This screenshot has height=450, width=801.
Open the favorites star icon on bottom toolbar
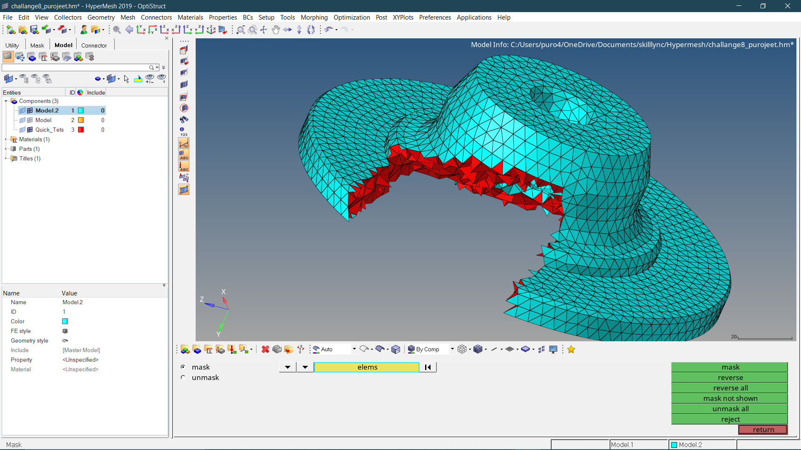[571, 349]
